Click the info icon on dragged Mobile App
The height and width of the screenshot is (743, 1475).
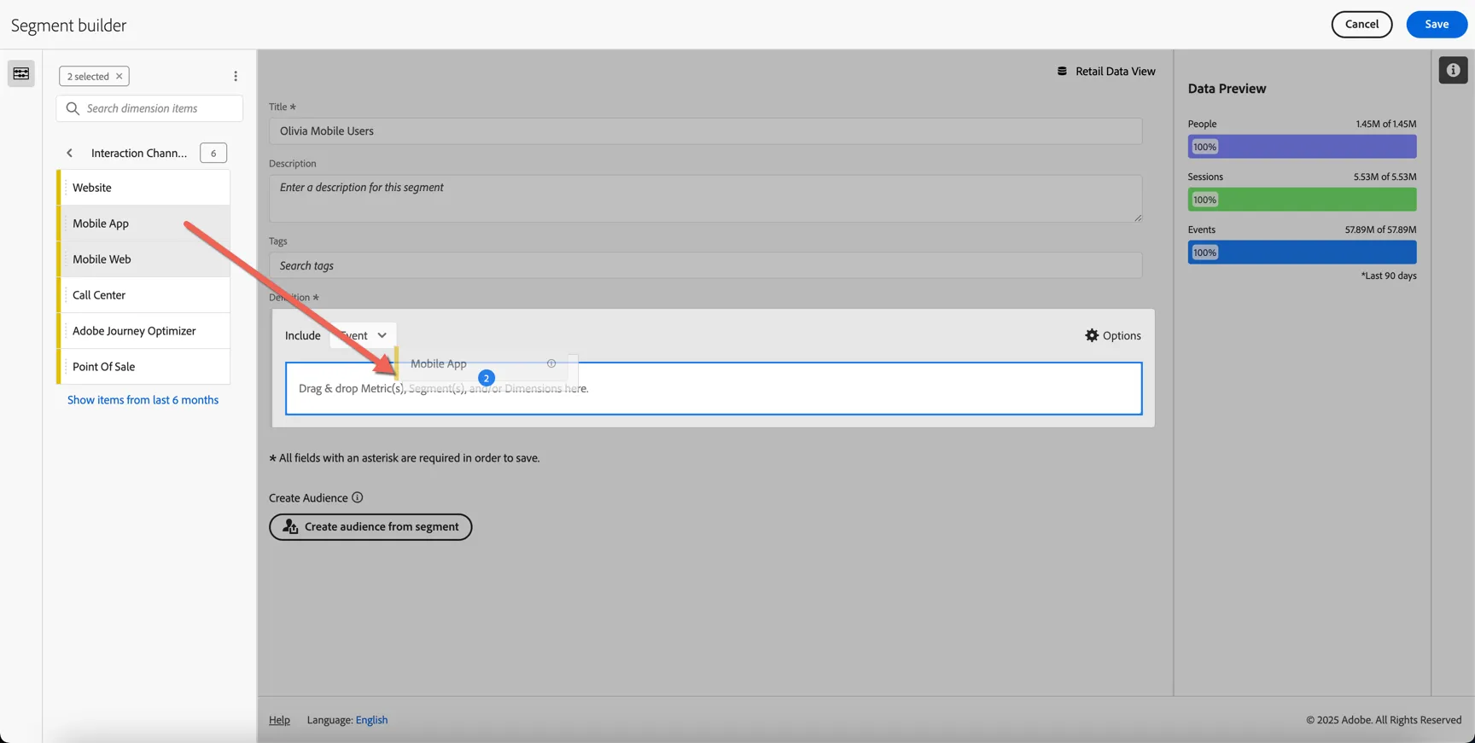(x=551, y=363)
